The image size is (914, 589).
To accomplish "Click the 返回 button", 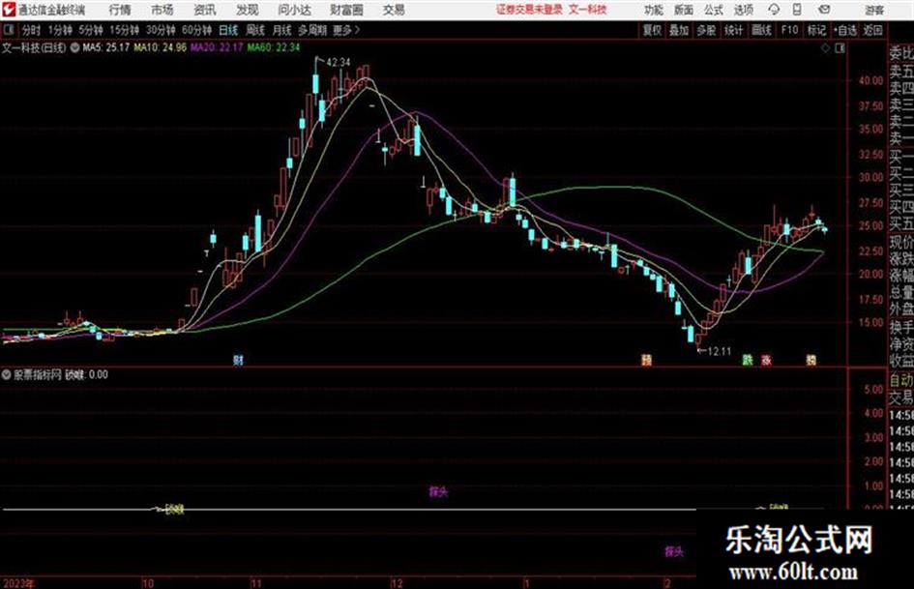I will click(x=872, y=30).
